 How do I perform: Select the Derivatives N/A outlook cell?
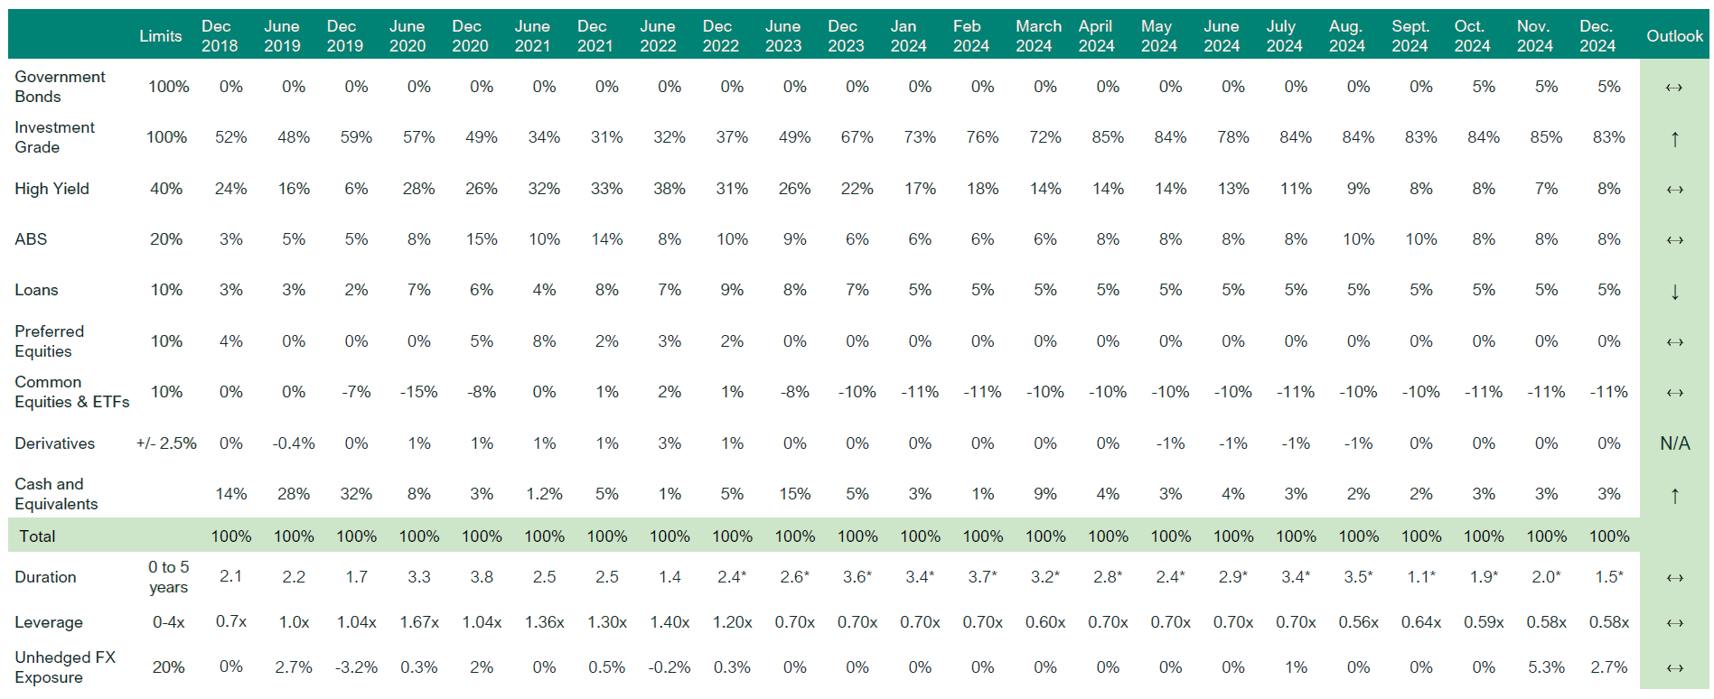click(x=1673, y=443)
